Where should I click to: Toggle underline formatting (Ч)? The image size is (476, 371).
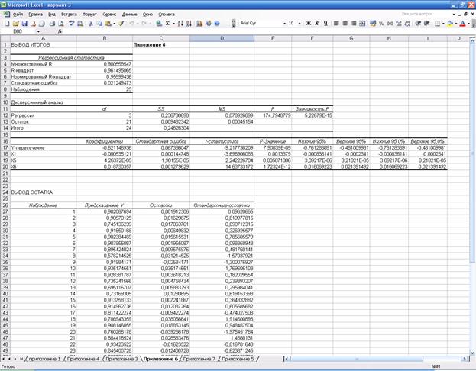point(325,24)
